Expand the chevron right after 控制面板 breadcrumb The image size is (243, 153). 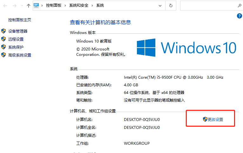pyautogui.click(x=64, y=5)
